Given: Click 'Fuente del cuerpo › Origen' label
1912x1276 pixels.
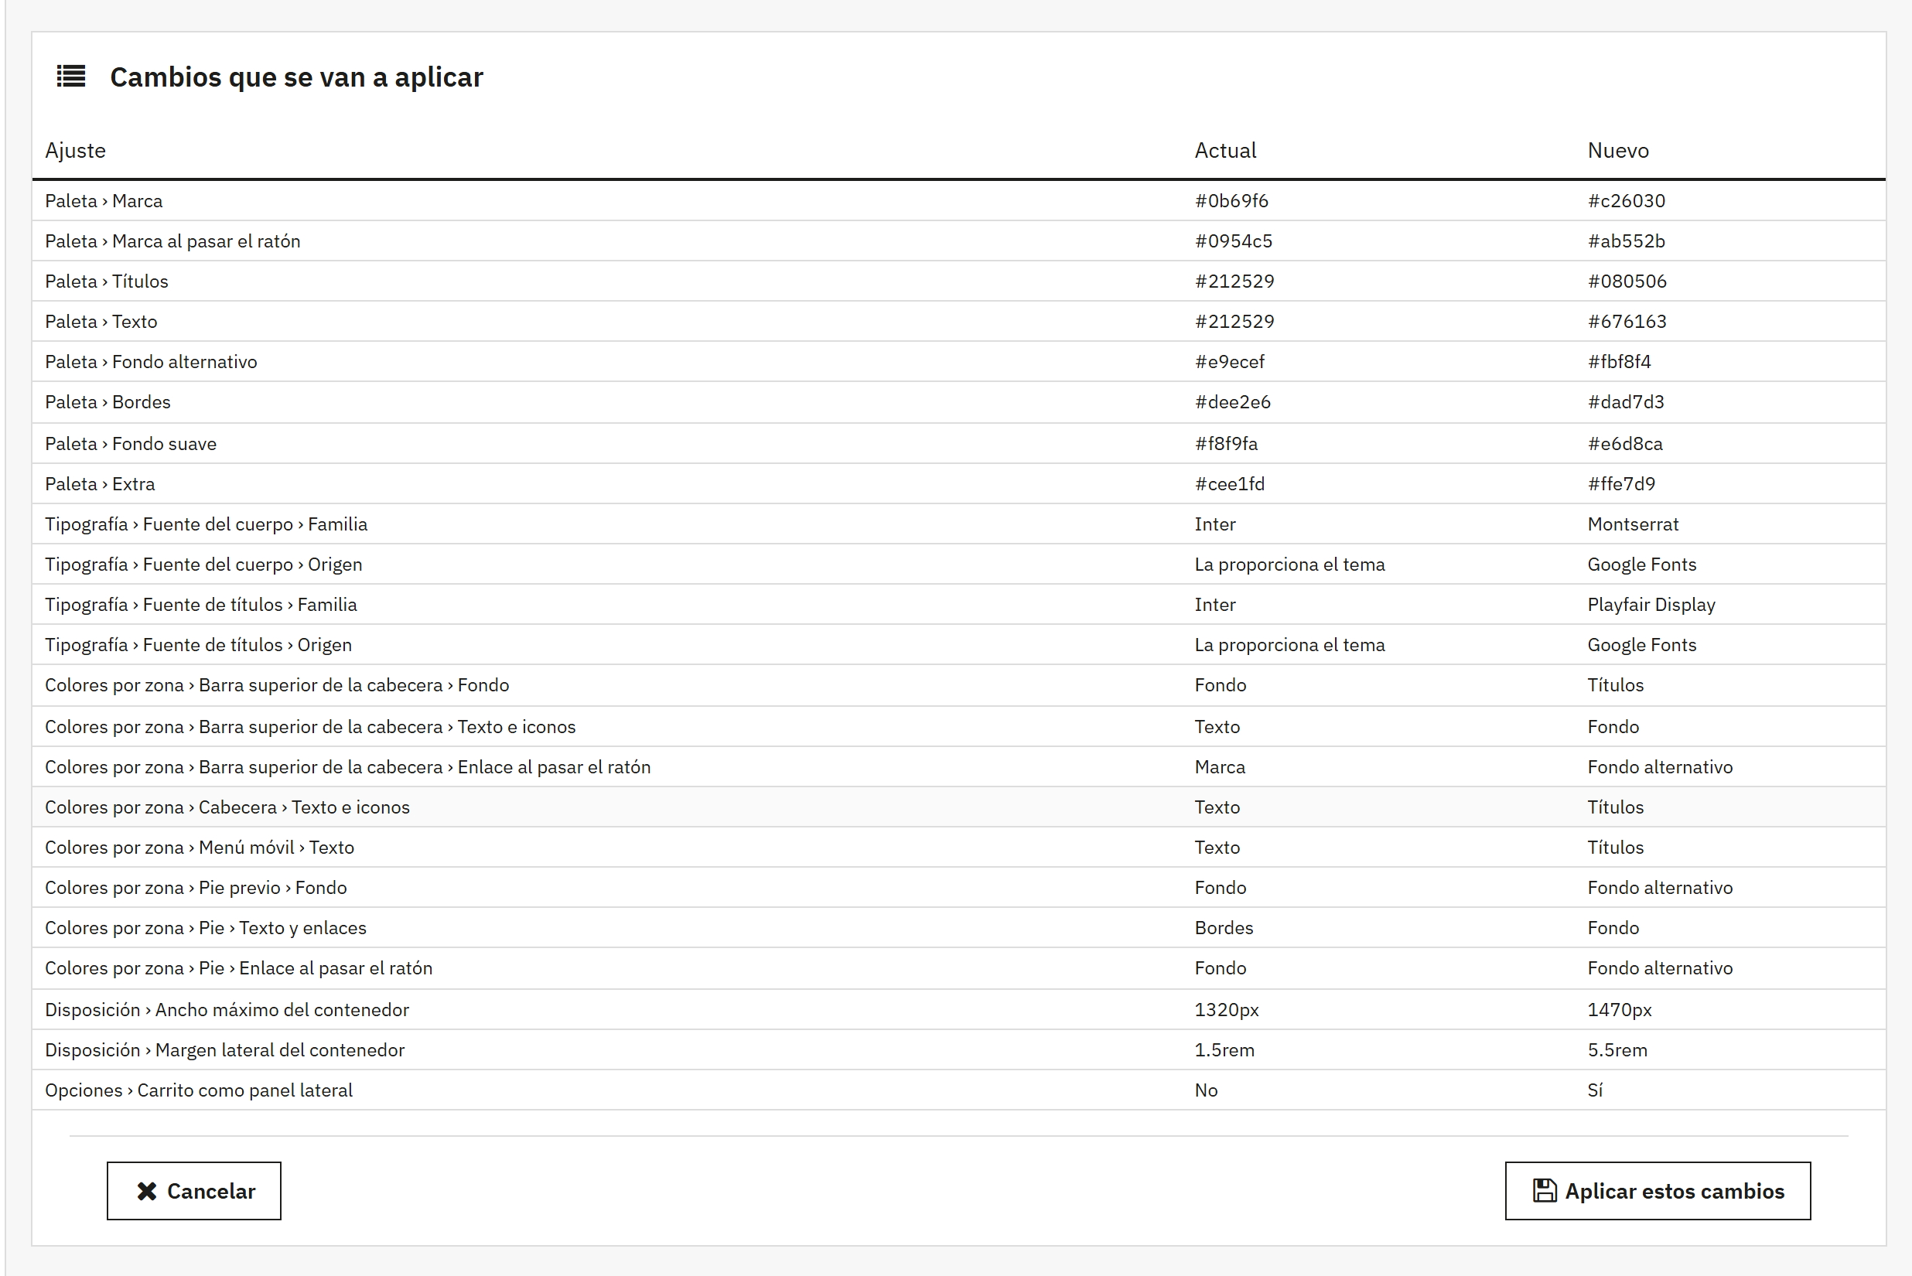Looking at the screenshot, I should tap(203, 565).
